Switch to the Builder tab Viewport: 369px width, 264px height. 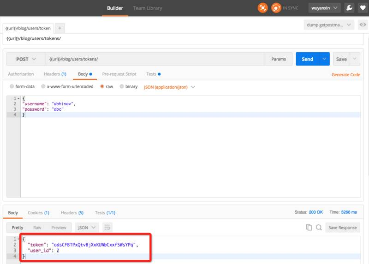coord(115,8)
